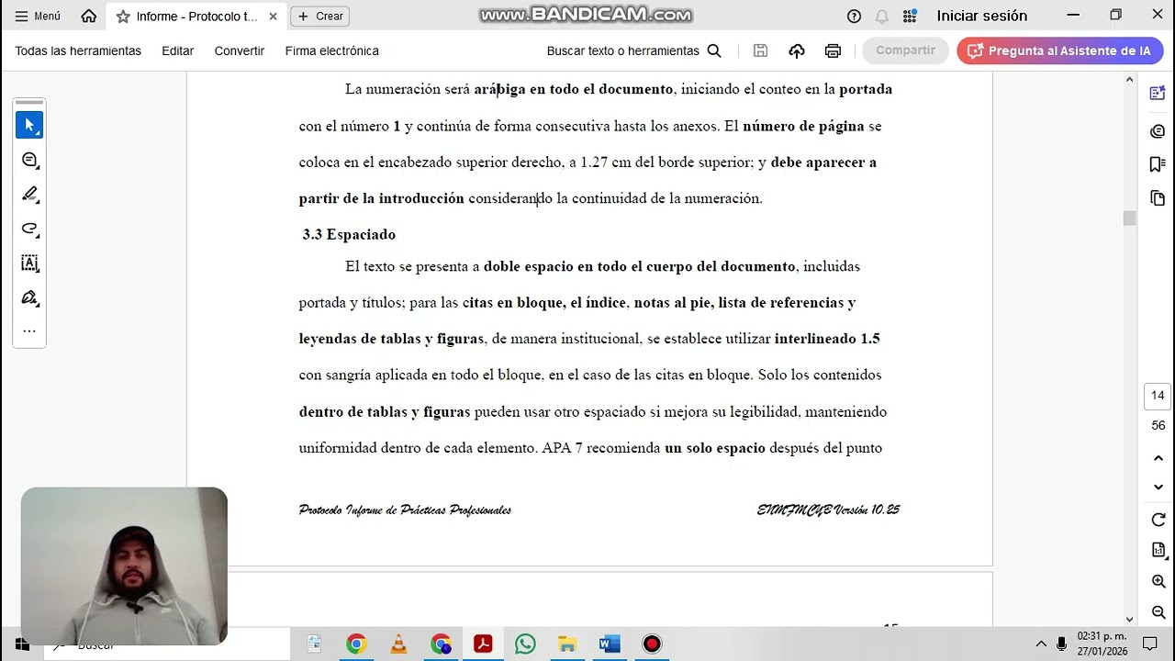Open the Menú hamburger button

coord(38,17)
